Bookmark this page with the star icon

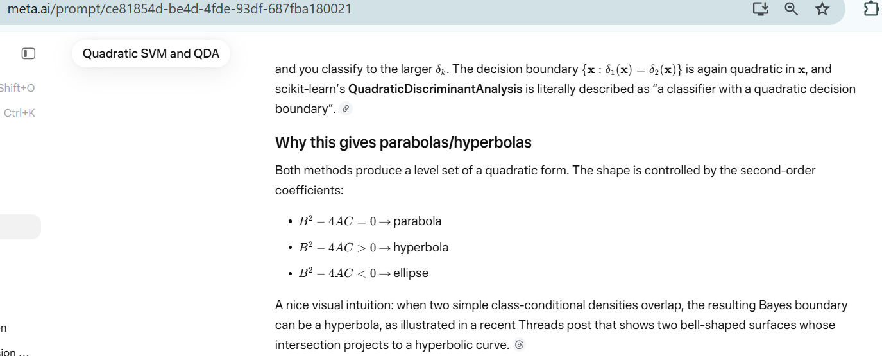pos(822,9)
